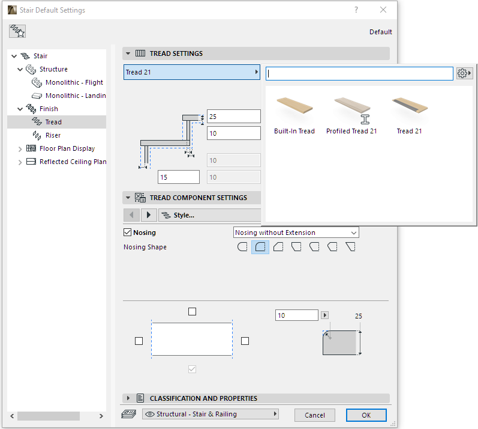Image resolution: width=478 pixels, height=429 pixels.
Task: Click the layer icon at dialog bottom
Action: (128, 414)
